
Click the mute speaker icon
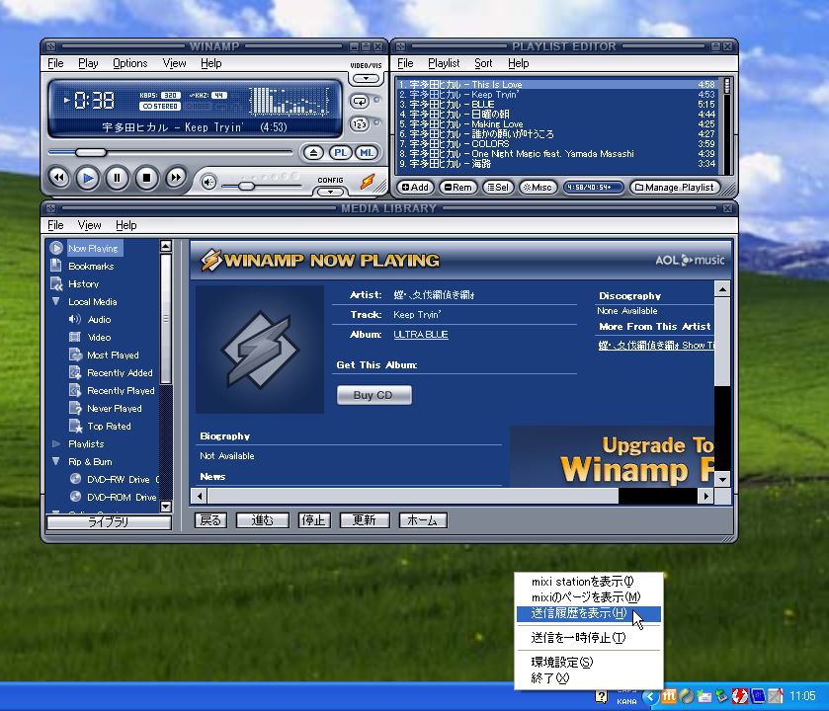[208, 183]
